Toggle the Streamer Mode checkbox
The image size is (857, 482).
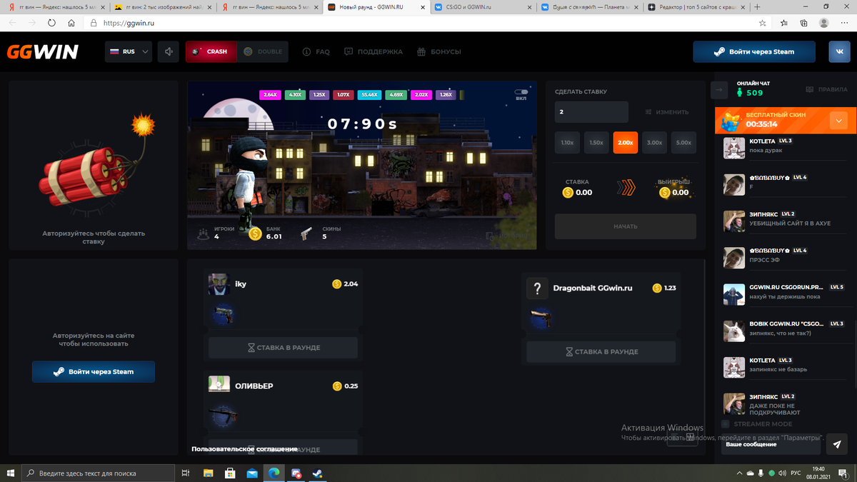coord(726,424)
